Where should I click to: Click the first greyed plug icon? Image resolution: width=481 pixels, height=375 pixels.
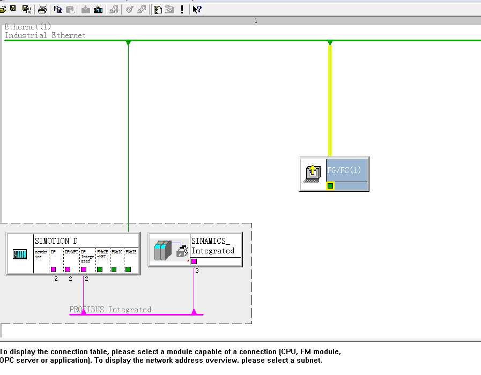point(129,10)
